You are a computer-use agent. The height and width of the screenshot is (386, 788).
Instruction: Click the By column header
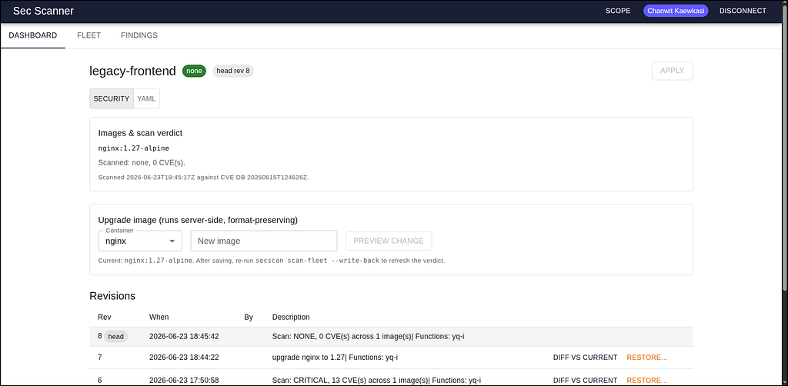click(x=249, y=318)
